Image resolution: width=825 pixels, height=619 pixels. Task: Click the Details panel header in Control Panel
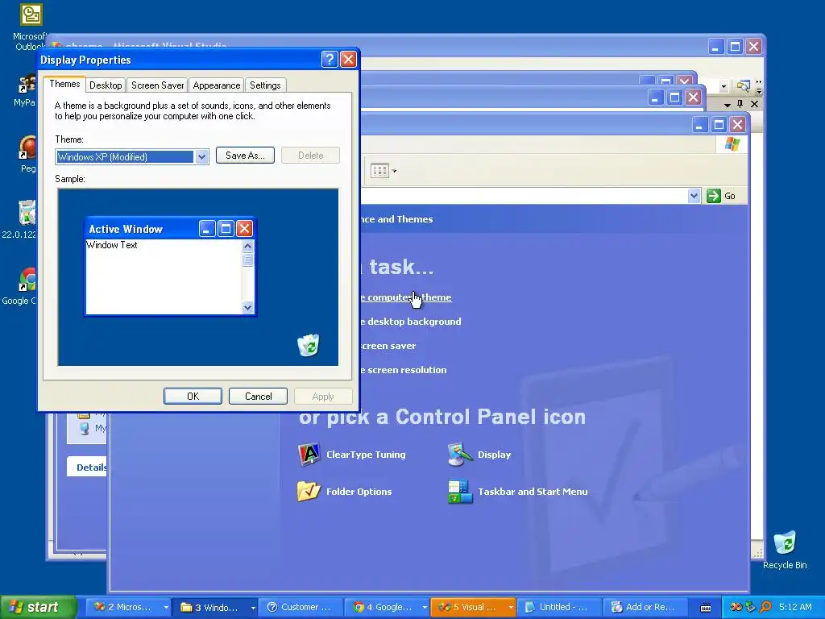pos(87,467)
